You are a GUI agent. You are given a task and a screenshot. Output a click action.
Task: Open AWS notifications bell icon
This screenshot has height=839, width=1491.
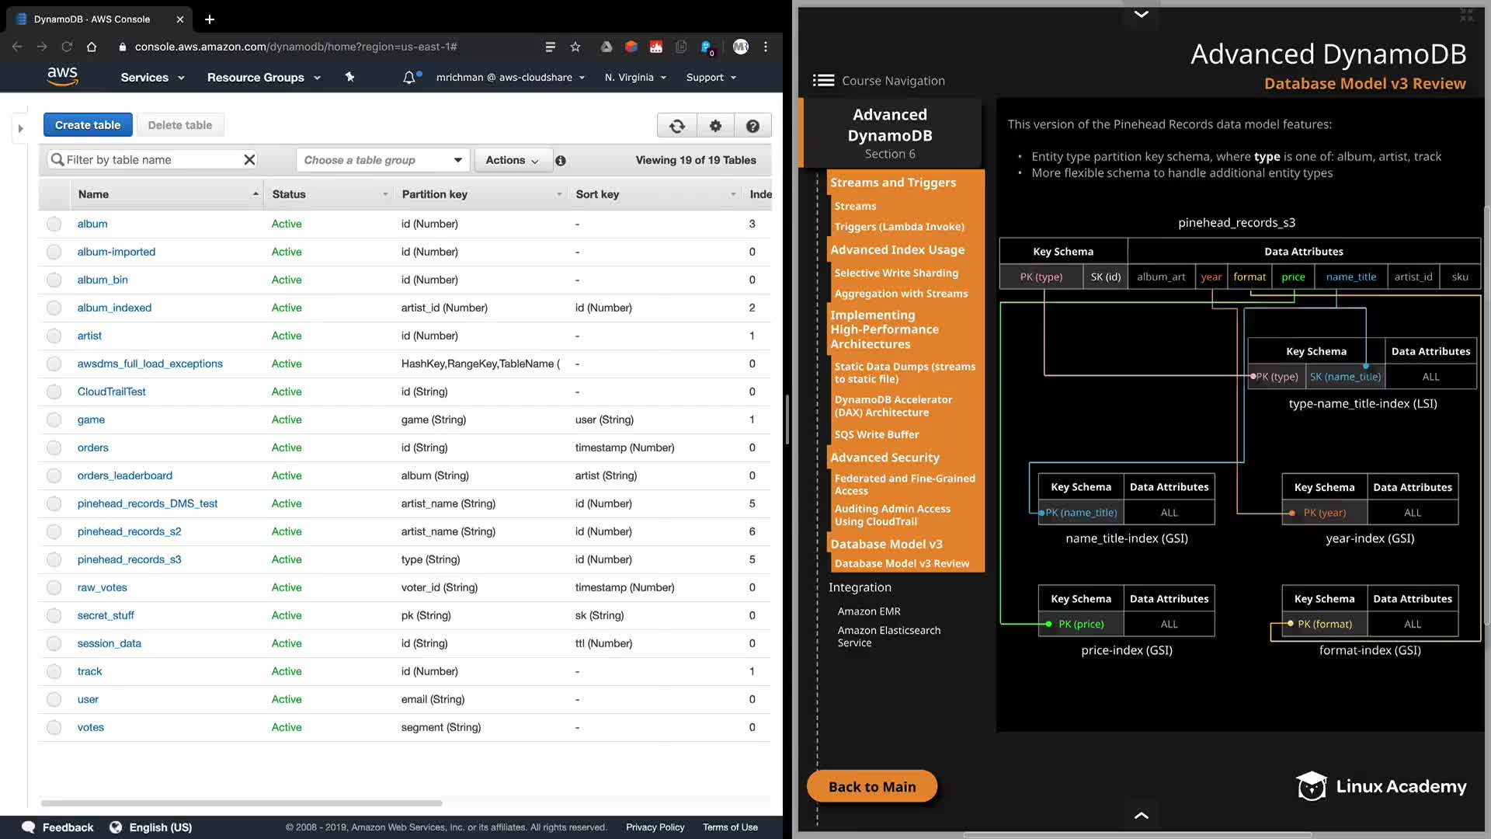click(409, 78)
